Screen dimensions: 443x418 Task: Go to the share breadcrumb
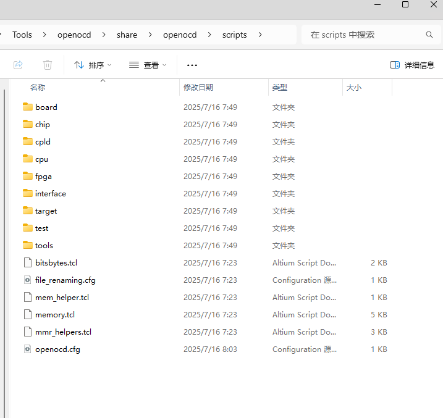coord(127,35)
